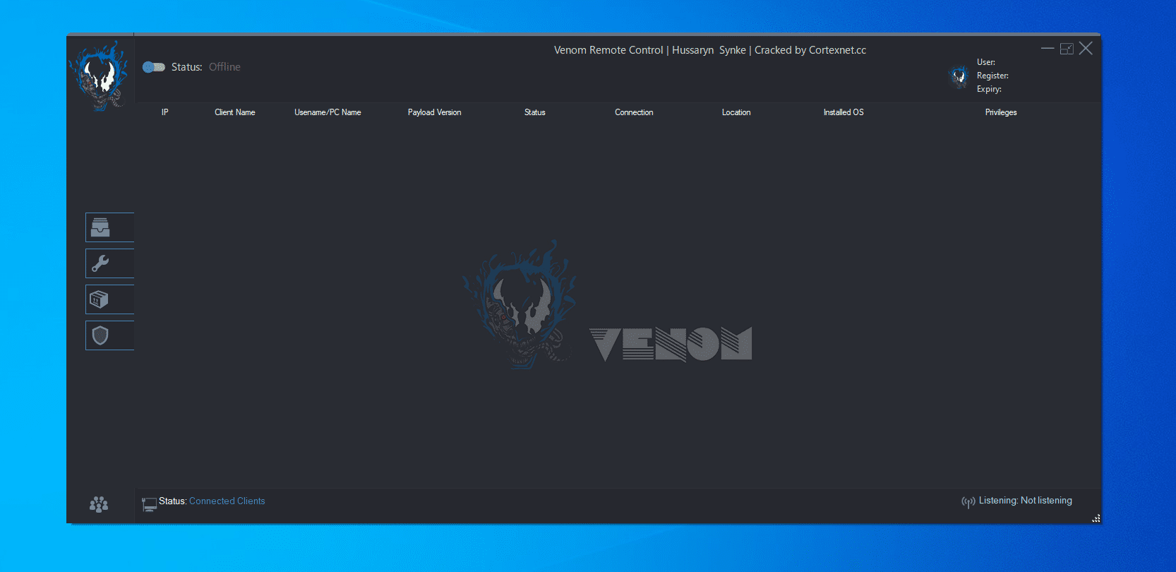Minimize the Venom window
Screen dimensions: 1176x572
tap(1048, 48)
